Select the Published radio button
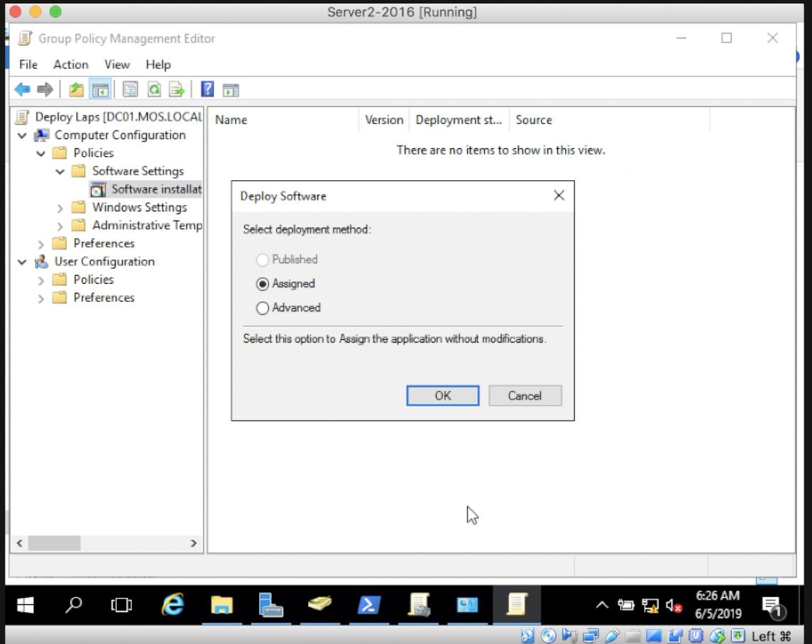Viewport: 812px width, 644px height. point(263,259)
